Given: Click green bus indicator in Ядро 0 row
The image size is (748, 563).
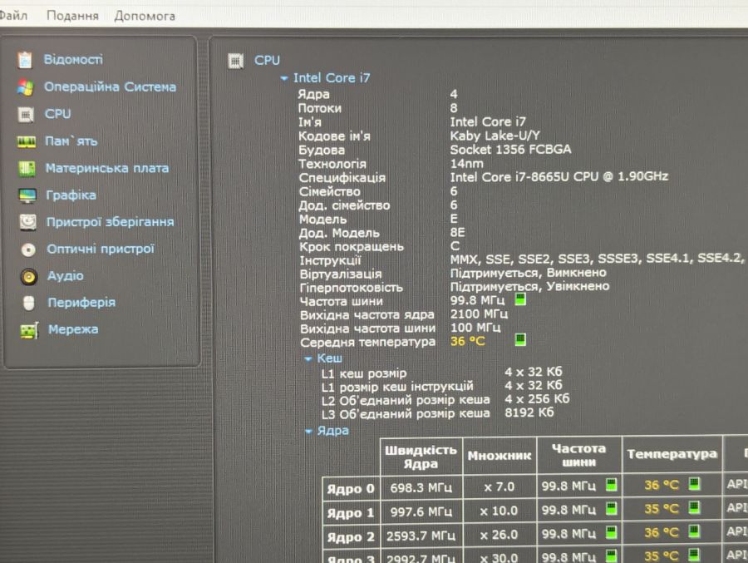Looking at the screenshot, I should 611,485.
